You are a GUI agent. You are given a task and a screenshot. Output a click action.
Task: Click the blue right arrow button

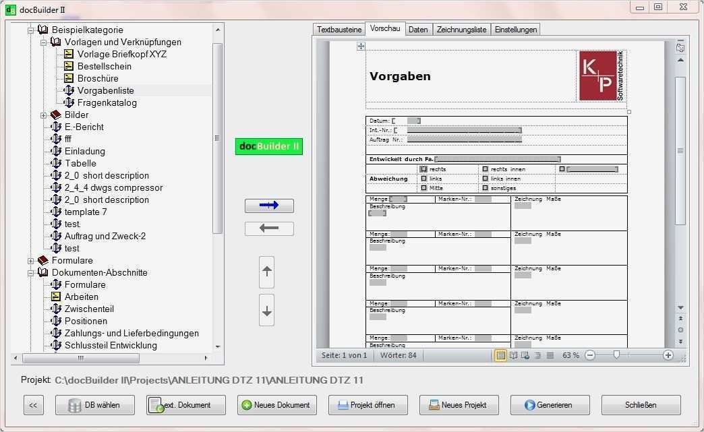(269, 206)
